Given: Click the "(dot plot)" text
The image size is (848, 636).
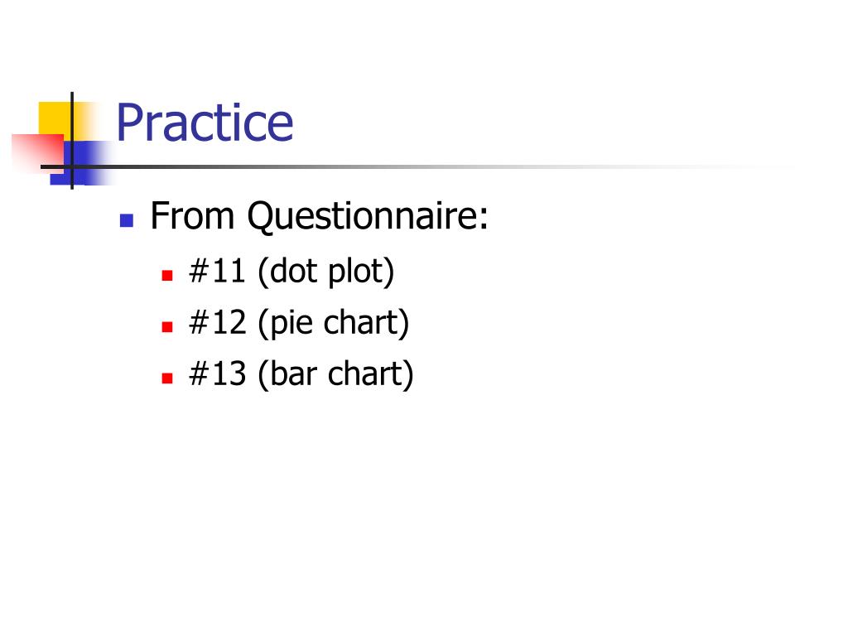Looking at the screenshot, I should pos(326,272).
